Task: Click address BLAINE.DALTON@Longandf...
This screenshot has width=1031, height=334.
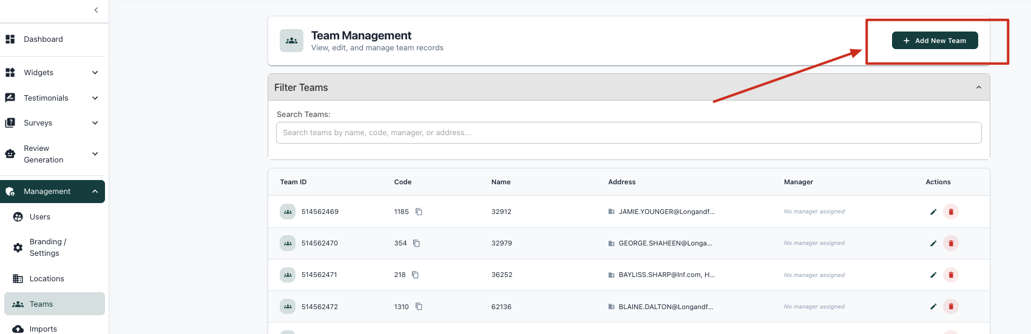Action: click(x=666, y=307)
